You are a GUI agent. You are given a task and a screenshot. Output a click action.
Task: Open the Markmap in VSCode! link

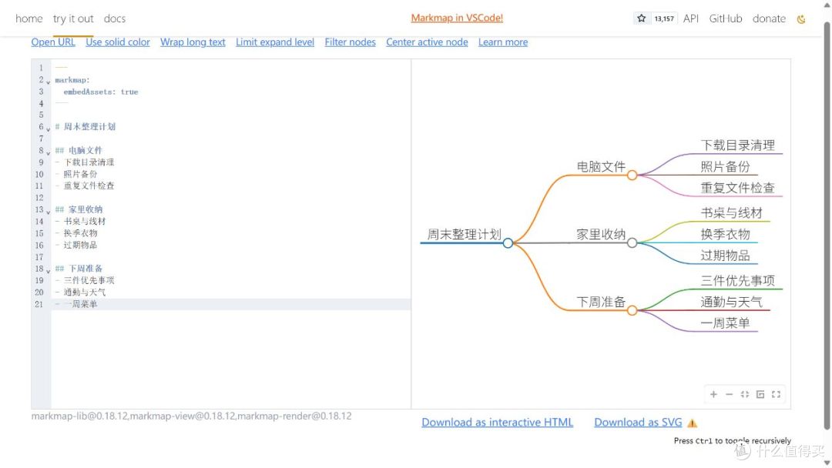point(457,18)
